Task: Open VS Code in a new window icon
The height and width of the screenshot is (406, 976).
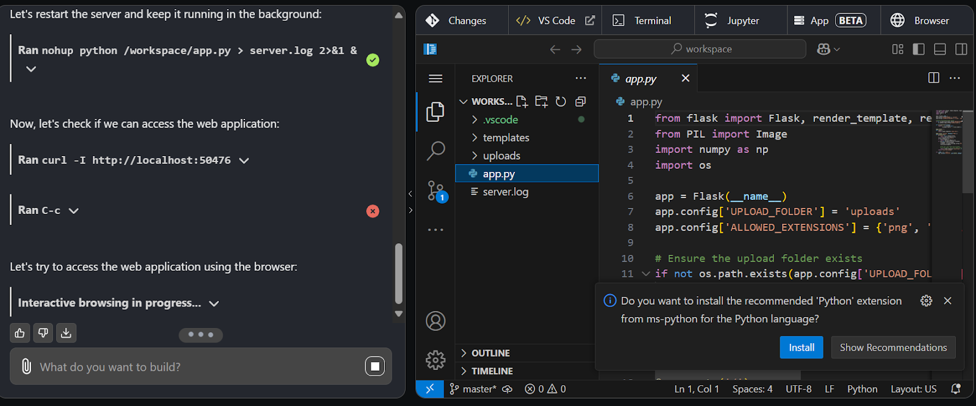Action: pyautogui.click(x=590, y=20)
